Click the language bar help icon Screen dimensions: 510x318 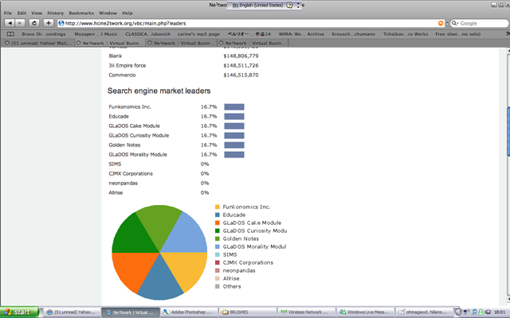[289, 6]
